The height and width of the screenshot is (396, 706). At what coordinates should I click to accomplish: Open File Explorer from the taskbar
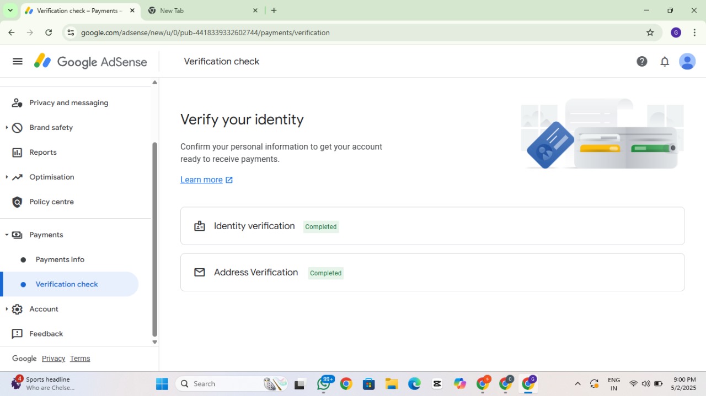click(x=392, y=384)
